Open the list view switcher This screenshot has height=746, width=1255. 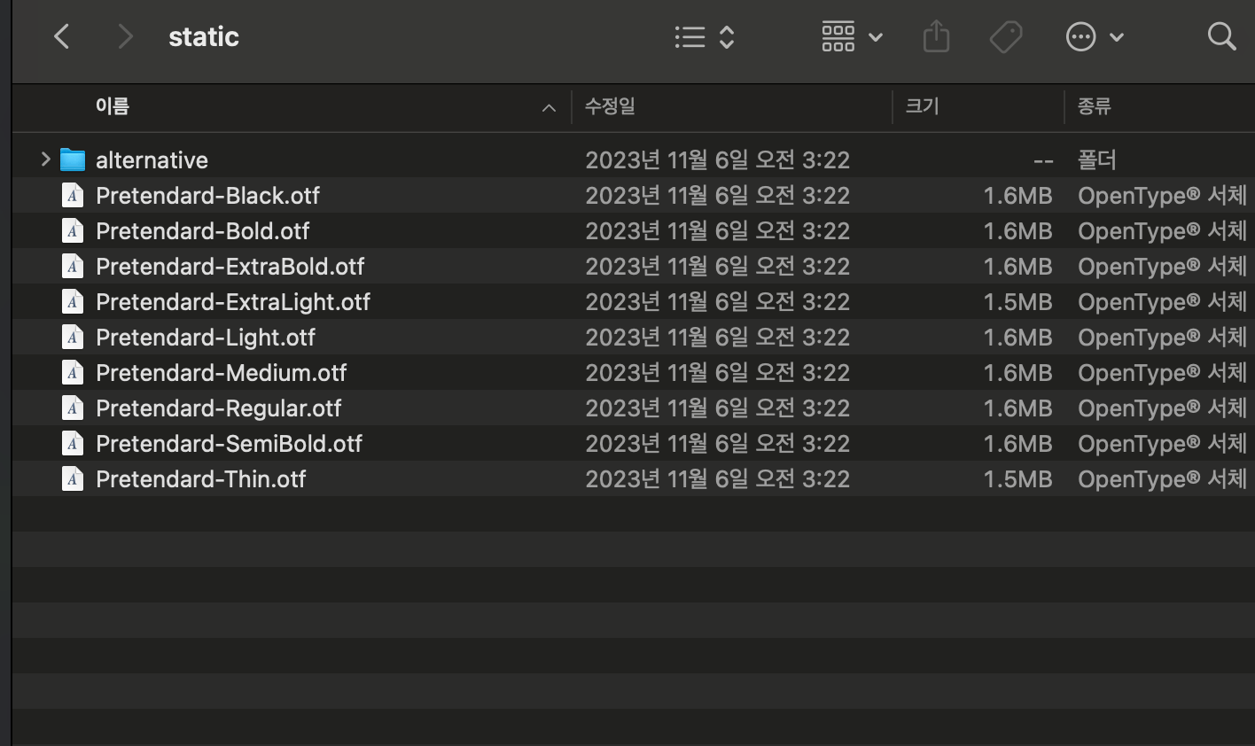tap(705, 37)
